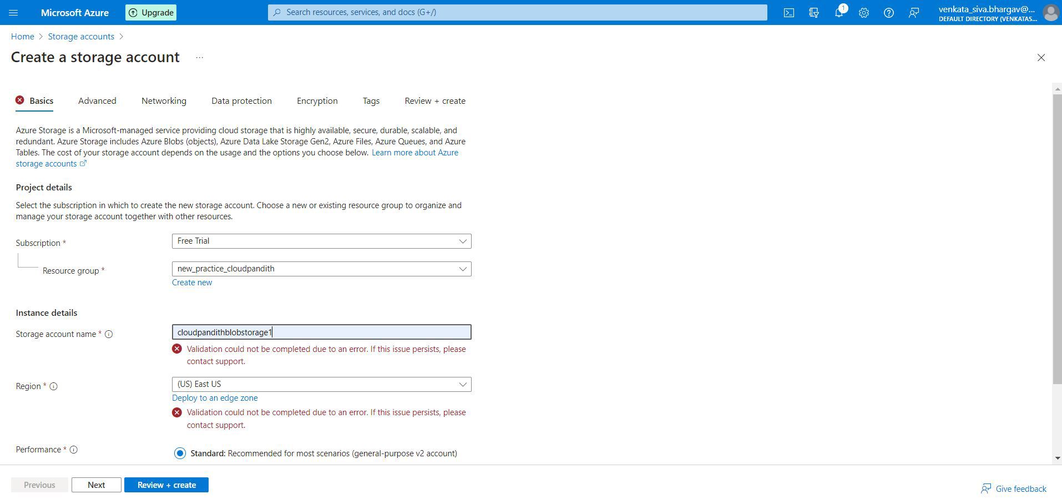This screenshot has height=504, width=1062.
Task: Open the Copilot icon next to Cloud Shell
Action: [814, 12]
